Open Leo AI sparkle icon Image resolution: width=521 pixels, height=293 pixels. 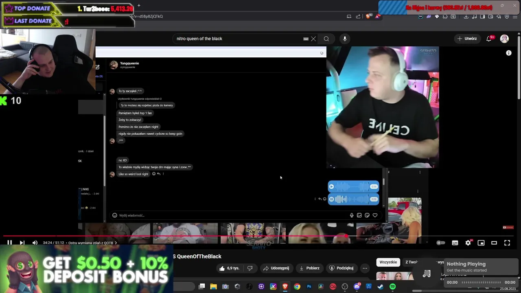[x=499, y=17]
